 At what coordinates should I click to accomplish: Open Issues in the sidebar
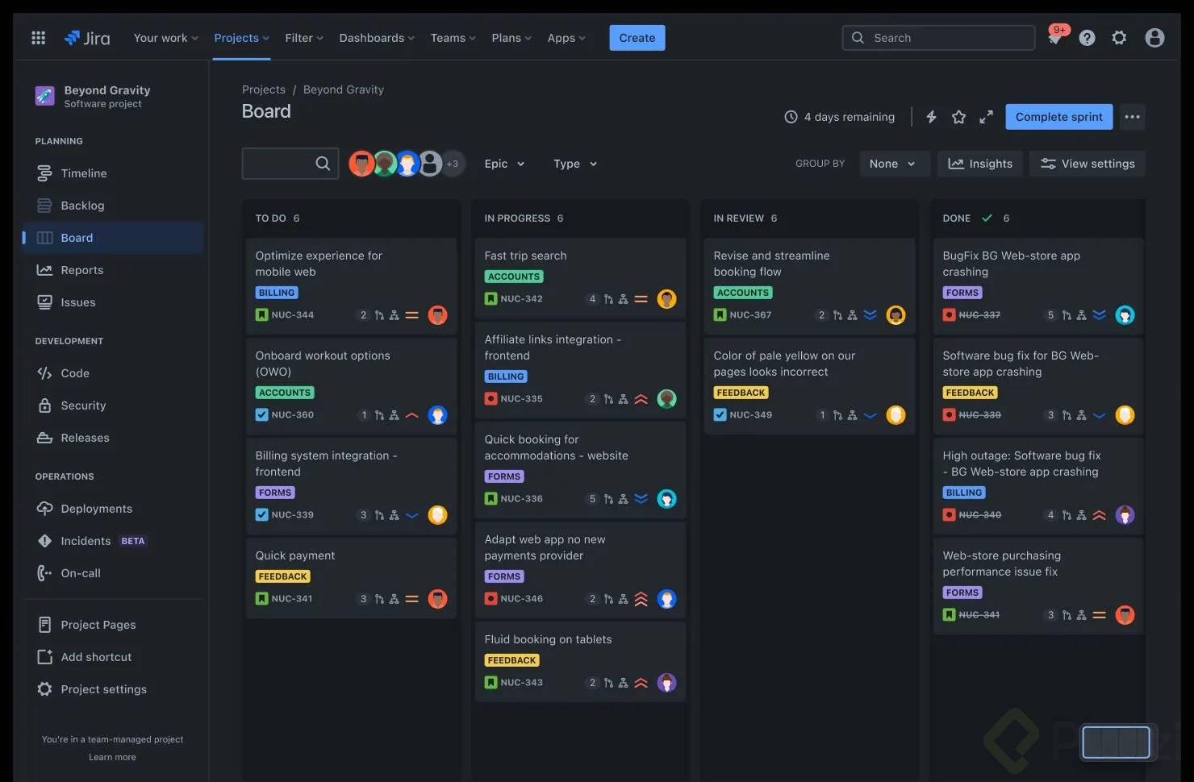(113, 302)
